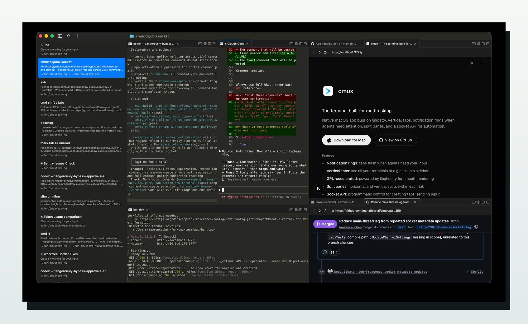Split bun dev pane right icon
Screen dimensions: 528x324
click(x=300, y=210)
